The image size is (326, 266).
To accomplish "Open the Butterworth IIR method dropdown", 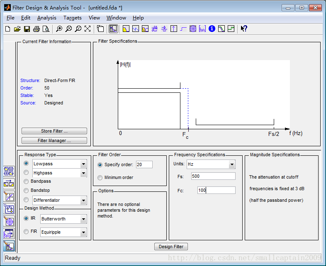I will 83,219.
